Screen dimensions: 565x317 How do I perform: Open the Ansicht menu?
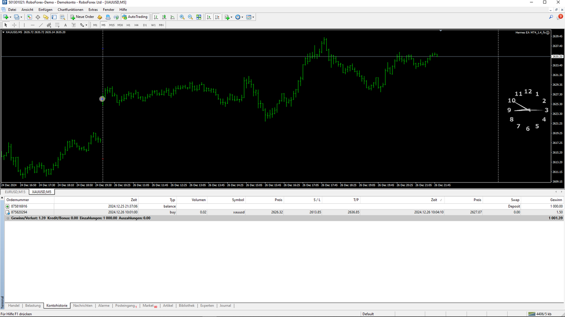[x=27, y=10]
